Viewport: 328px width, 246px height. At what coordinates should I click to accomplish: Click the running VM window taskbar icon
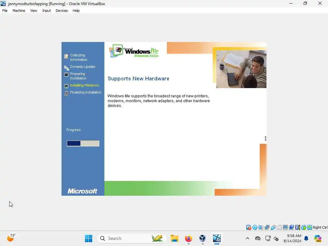(217, 238)
